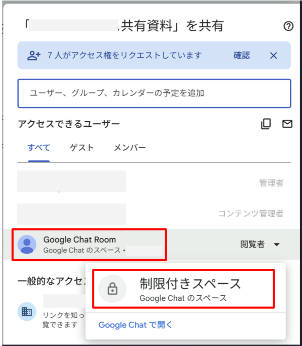Switch to the ゲスト tab
Screen dimensions: 302x346
(82, 147)
